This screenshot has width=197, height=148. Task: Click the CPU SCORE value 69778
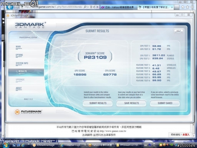point(110,75)
